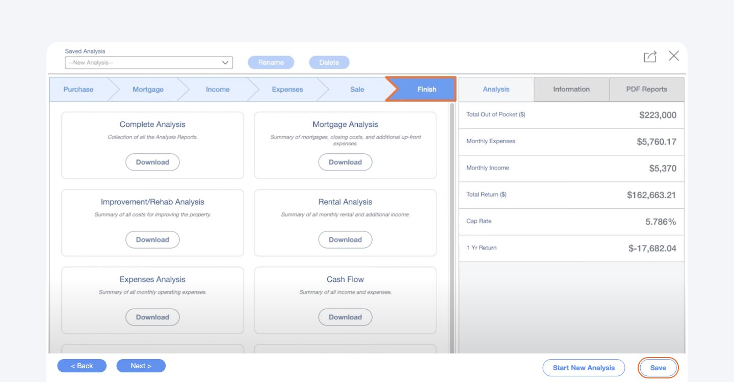Open the Saved Analysis dropdown
Viewport: 734px width, 382px height.
pyautogui.click(x=149, y=62)
